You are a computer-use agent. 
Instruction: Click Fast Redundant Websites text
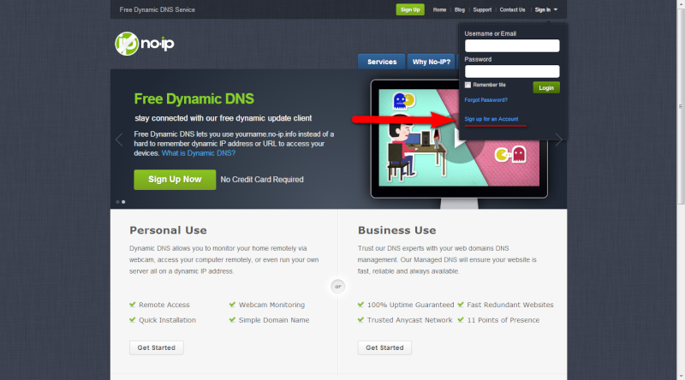pos(510,305)
